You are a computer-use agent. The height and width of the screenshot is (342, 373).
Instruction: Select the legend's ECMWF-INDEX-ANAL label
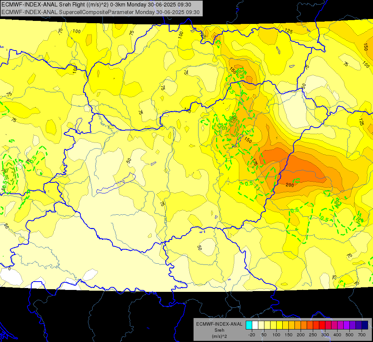[x=219, y=324]
